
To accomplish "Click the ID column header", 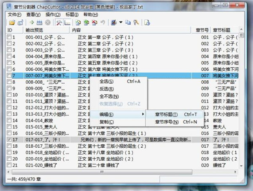I will (x=15, y=30).
